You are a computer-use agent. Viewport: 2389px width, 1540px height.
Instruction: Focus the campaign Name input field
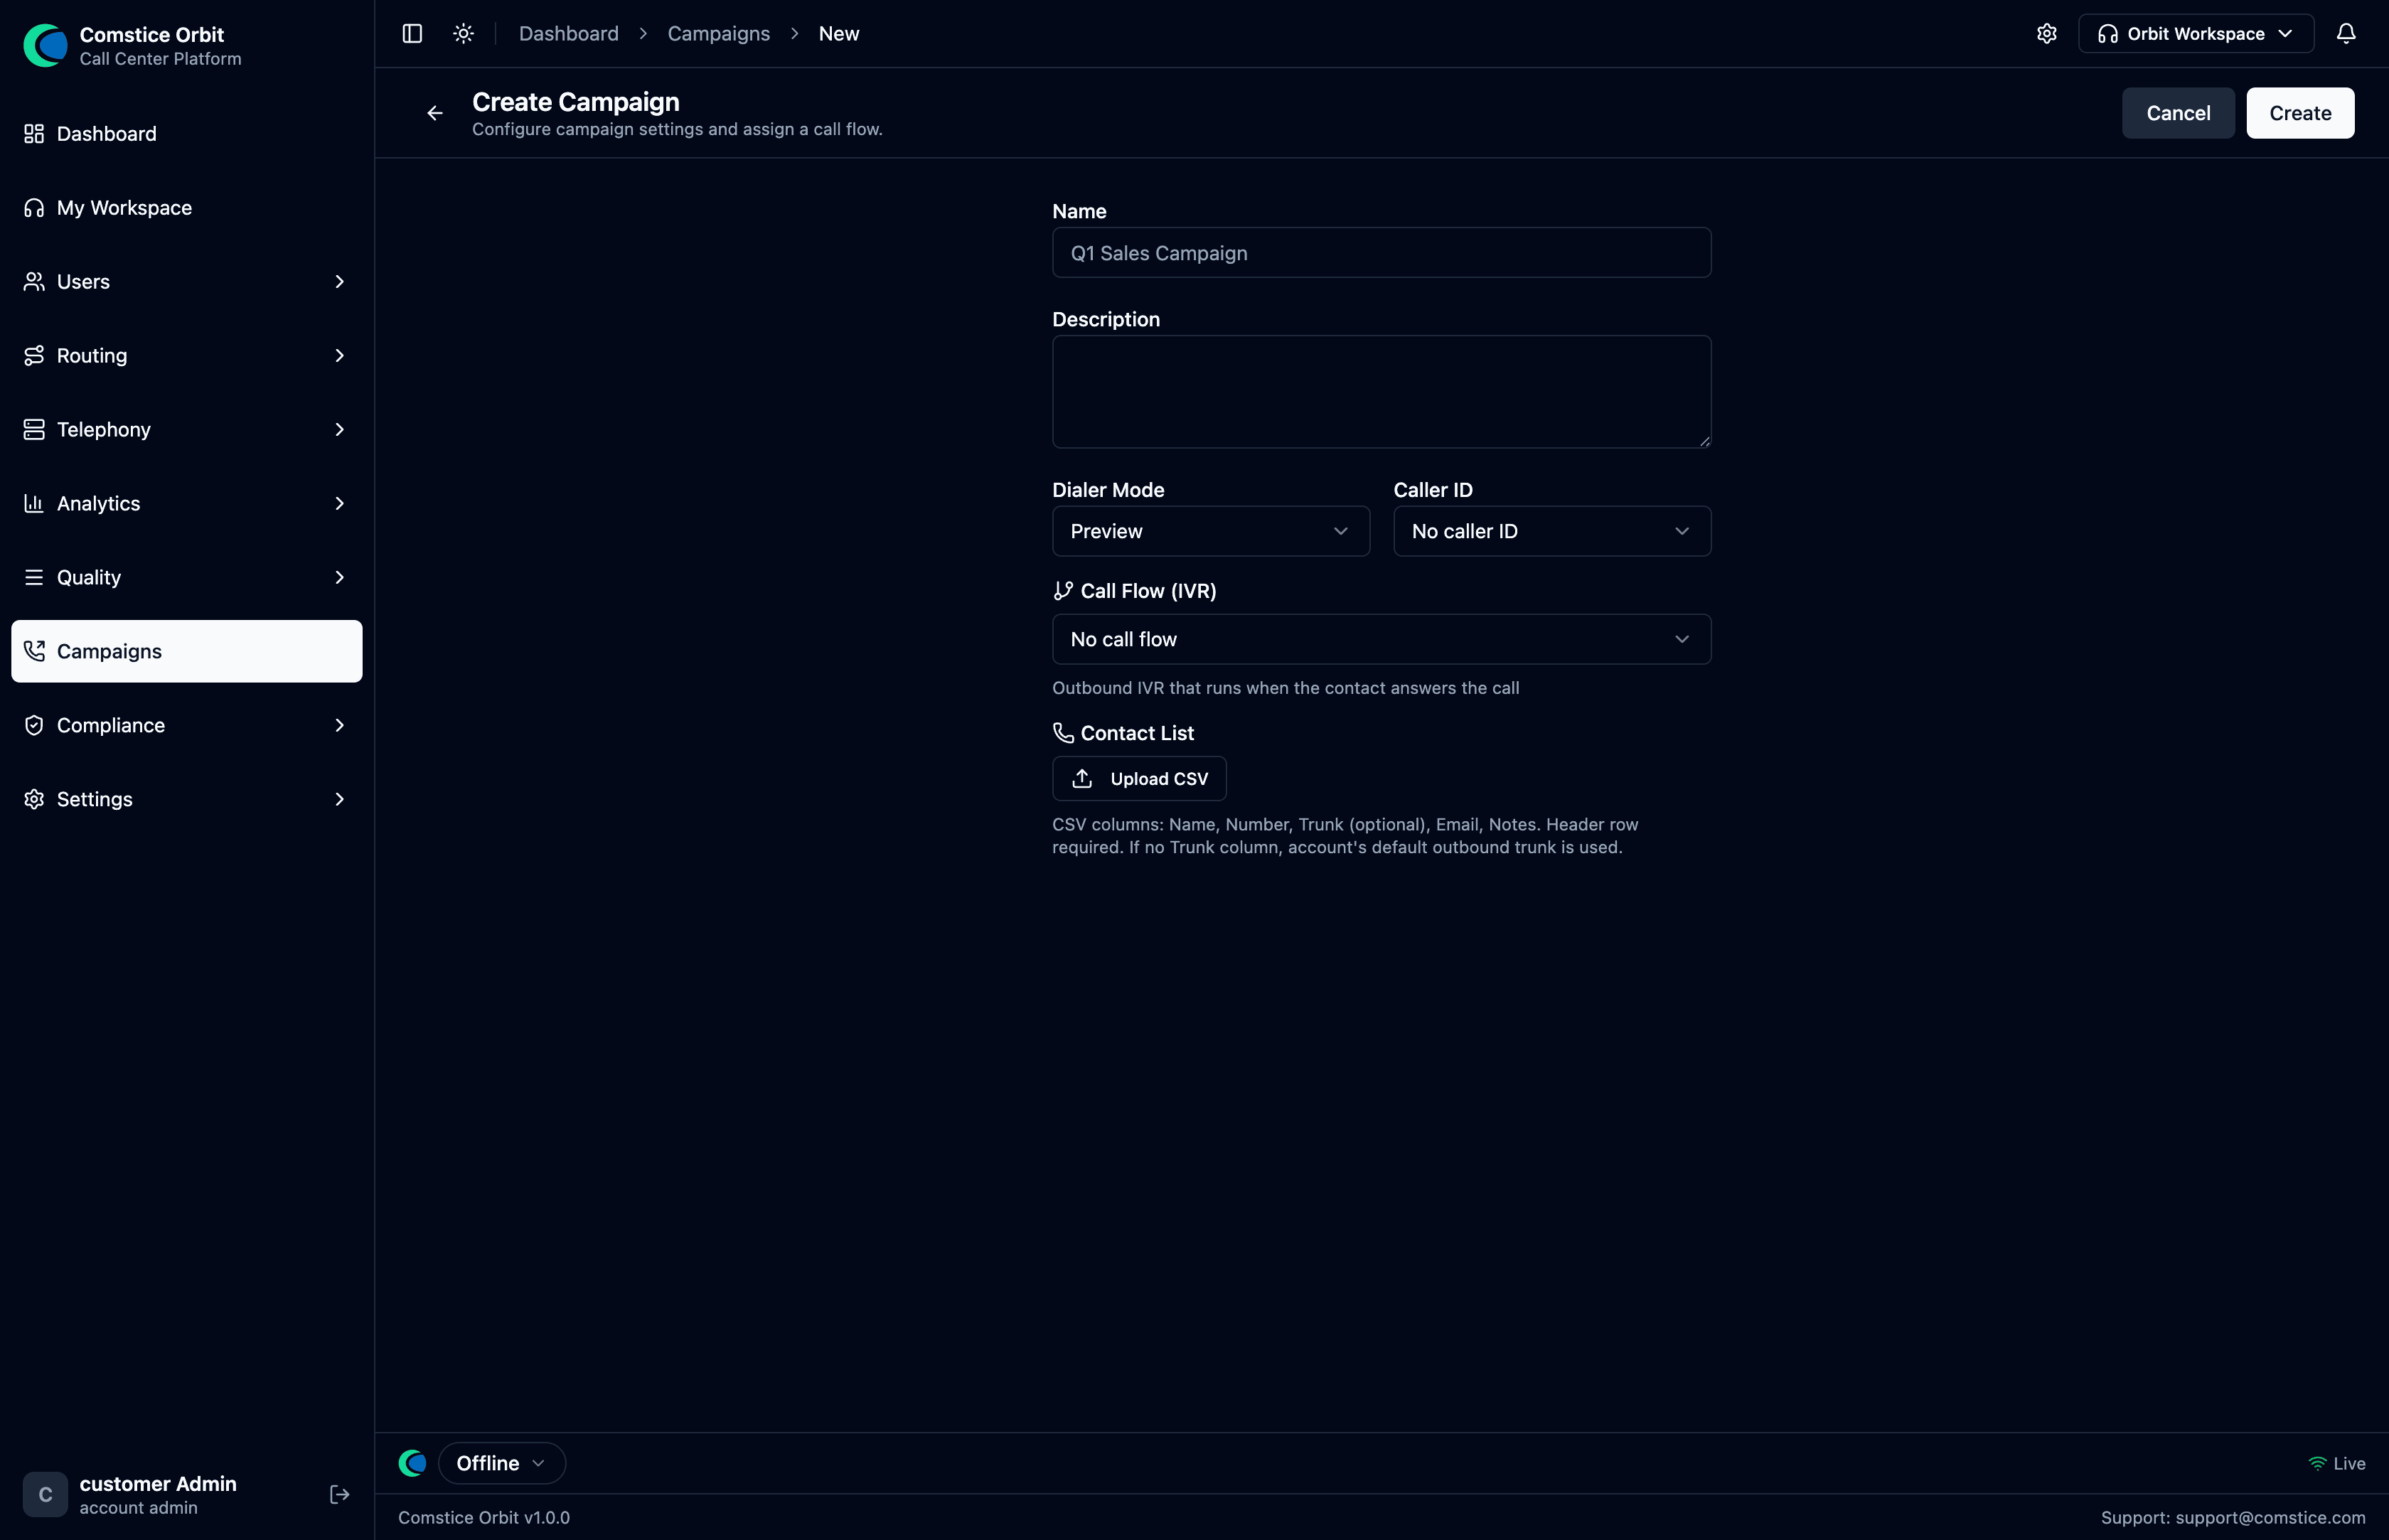coord(1382,253)
